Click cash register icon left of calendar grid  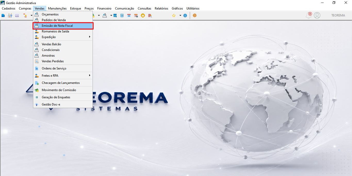(105, 16)
